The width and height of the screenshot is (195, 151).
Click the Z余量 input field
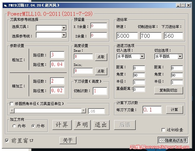(x=99, y=35)
